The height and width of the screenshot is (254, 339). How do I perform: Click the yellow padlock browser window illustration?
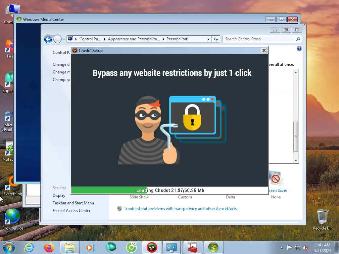[x=197, y=119]
